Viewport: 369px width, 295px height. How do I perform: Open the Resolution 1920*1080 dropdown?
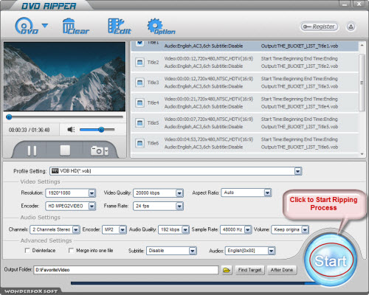click(x=92, y=193)
